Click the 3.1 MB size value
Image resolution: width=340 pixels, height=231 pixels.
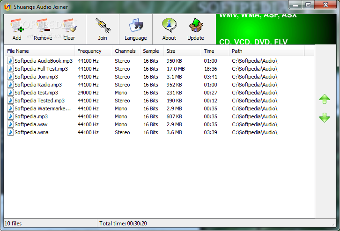(174, 77)
